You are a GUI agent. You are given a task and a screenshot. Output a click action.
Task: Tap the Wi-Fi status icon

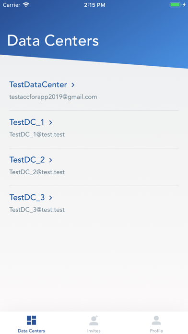click(x=26, y=5)
